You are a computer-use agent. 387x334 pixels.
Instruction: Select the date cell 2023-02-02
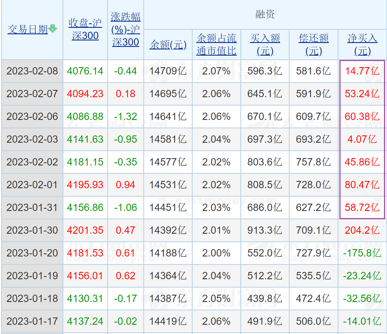click(32, 162)
